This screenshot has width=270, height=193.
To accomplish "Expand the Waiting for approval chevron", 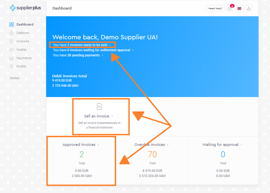I will (241, 145).
